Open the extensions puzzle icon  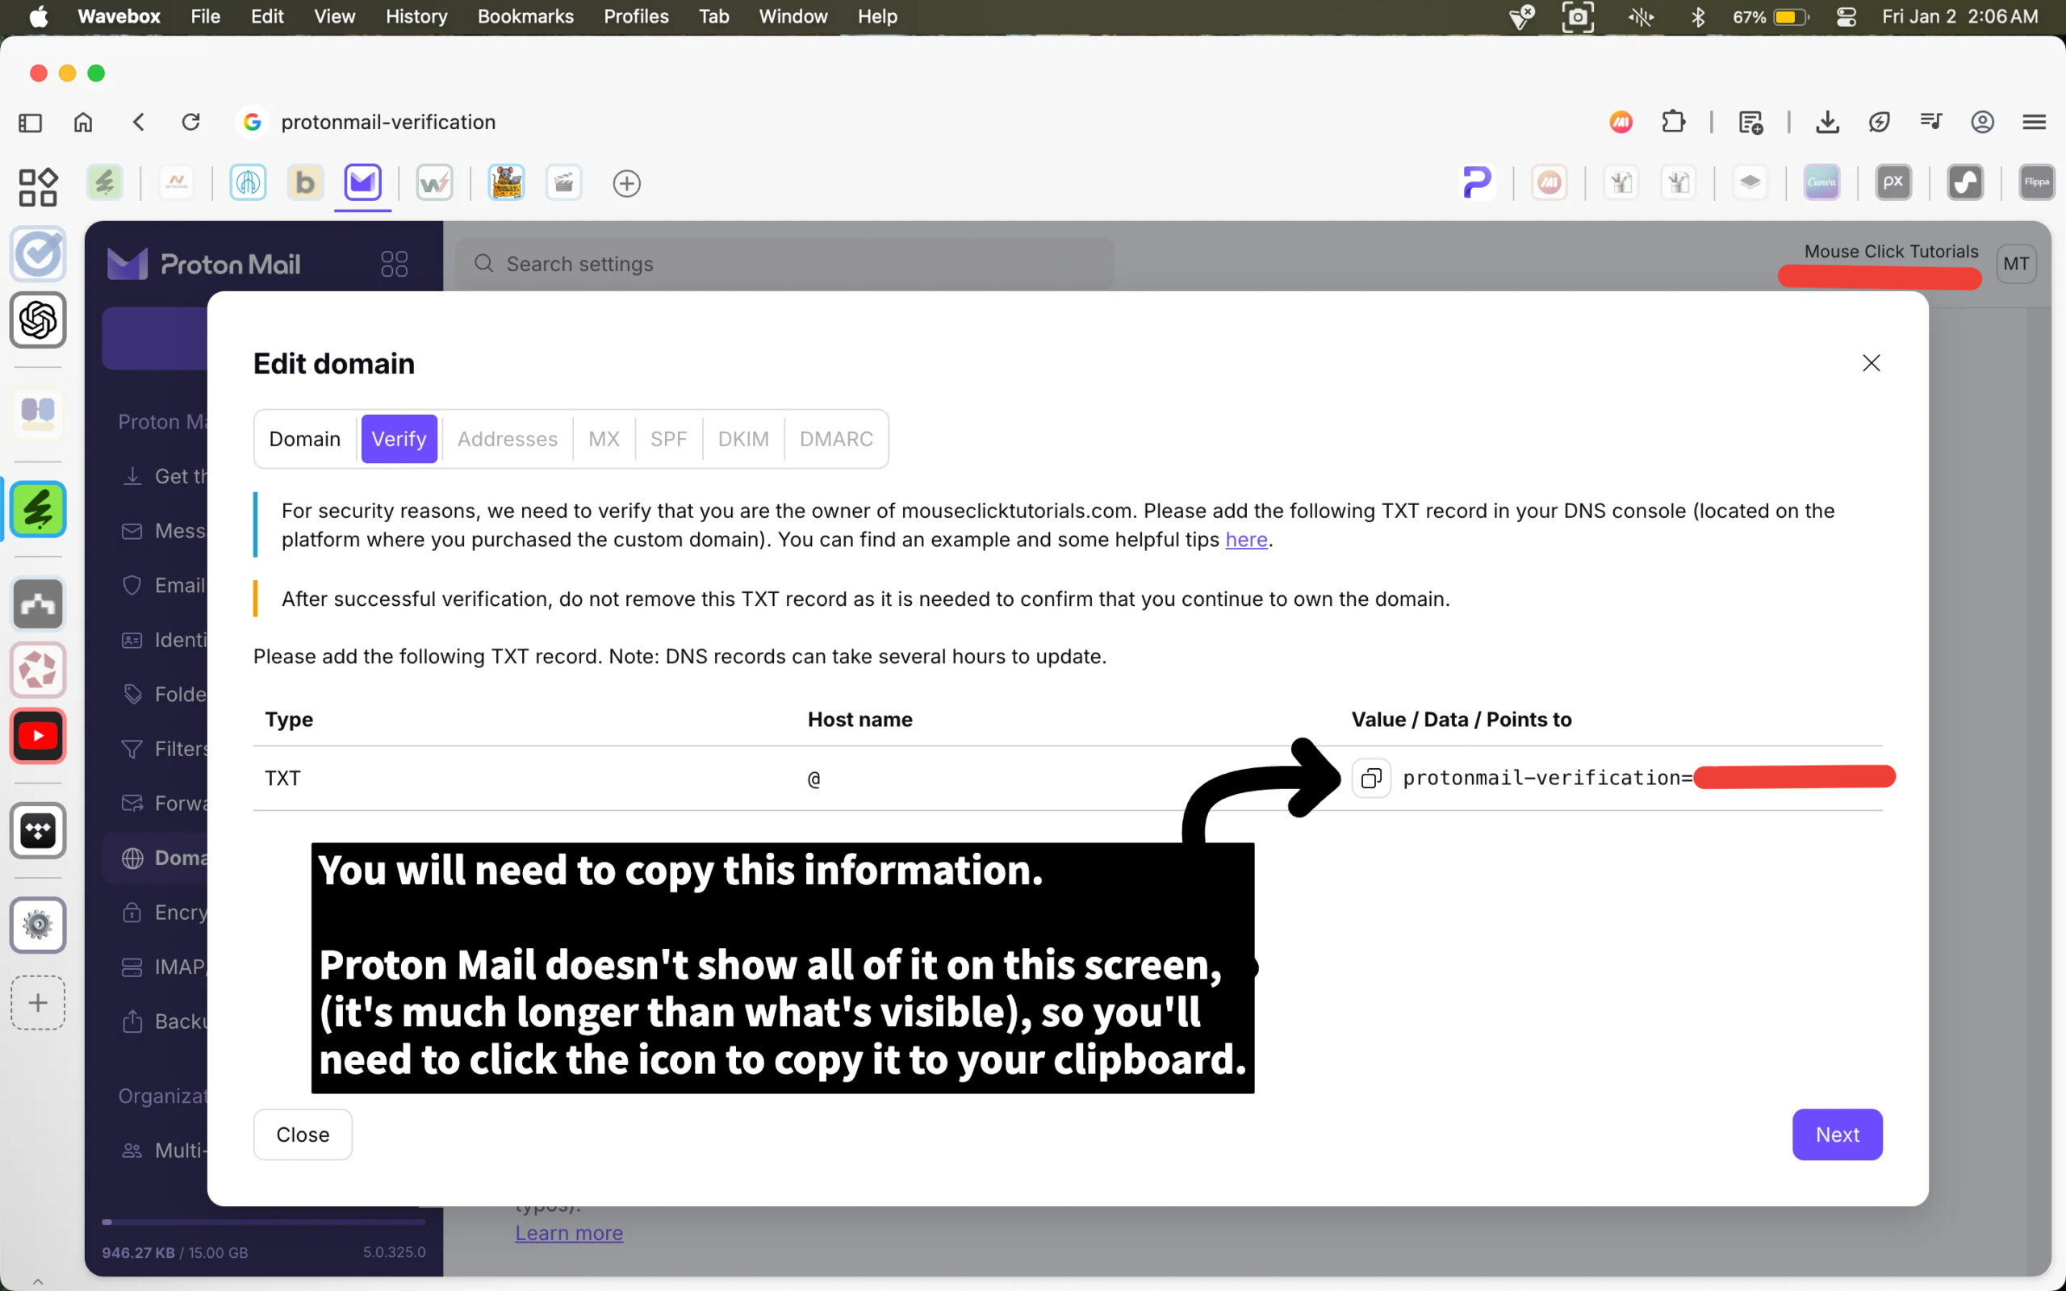pos(1673,122)
